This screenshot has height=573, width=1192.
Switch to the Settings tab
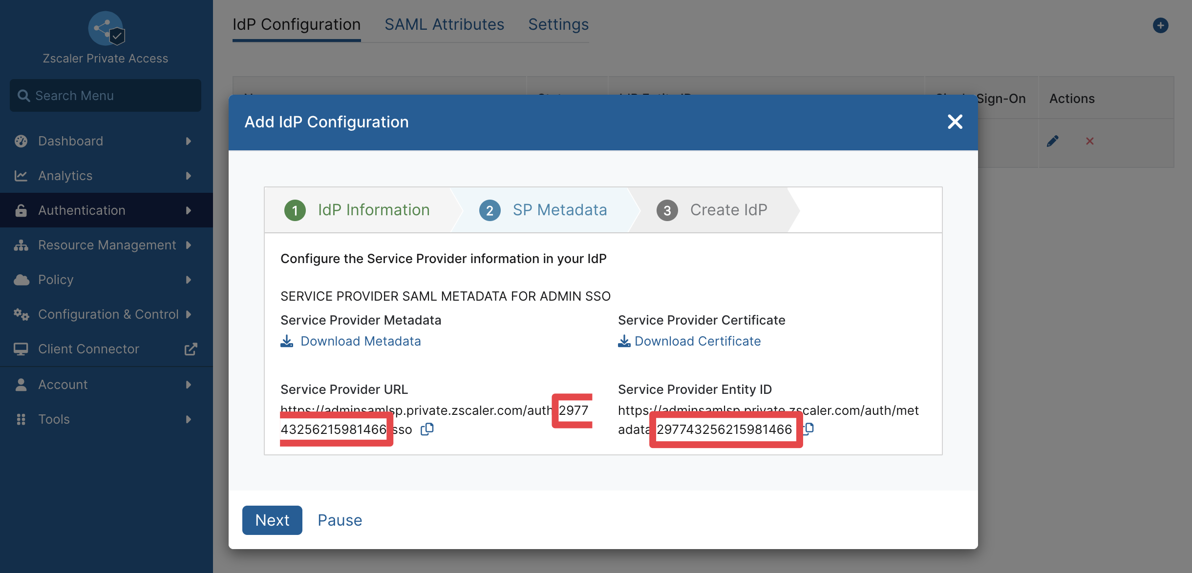(558, 24)
